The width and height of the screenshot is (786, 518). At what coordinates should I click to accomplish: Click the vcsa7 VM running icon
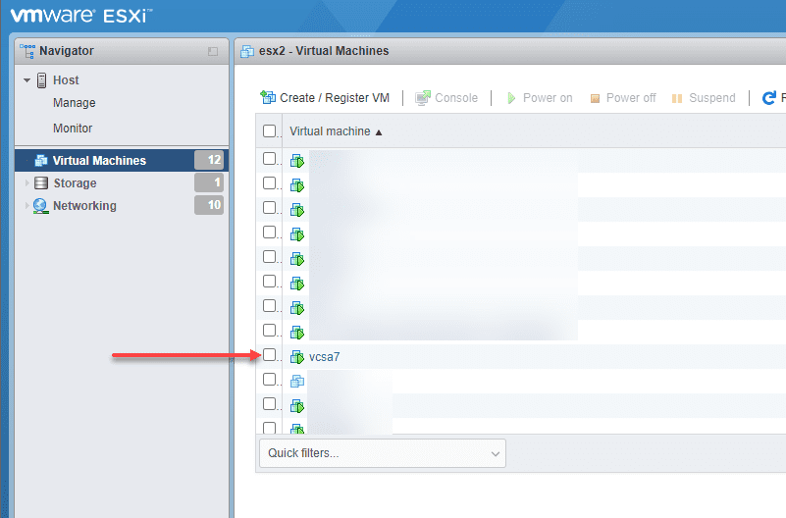pyautogui.click(x=297, y=357)
